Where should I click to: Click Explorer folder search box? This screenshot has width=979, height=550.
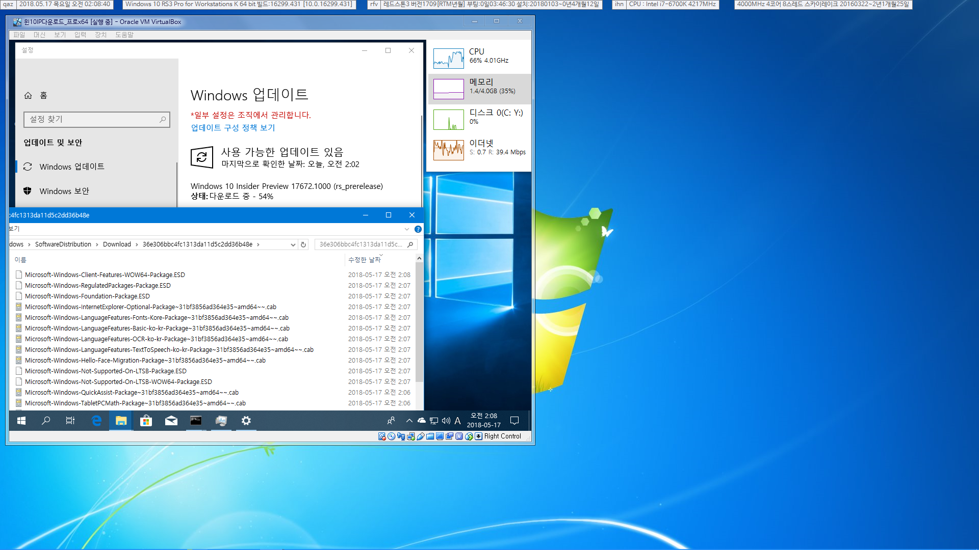click(x=366, y=244)
